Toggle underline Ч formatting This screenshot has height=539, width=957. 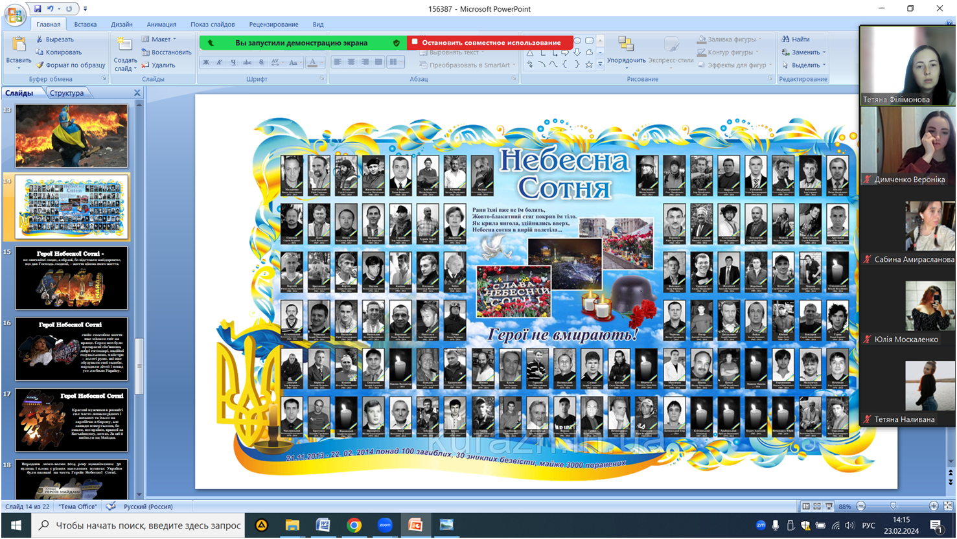coord(233,63)
